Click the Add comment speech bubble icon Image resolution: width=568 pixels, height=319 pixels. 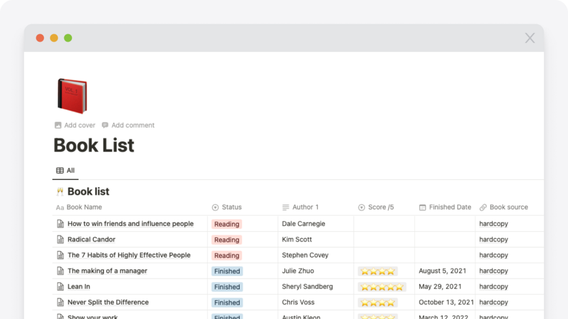105,125
